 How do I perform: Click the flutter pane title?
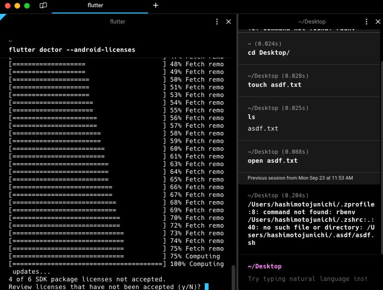click(x=117, y=22)
